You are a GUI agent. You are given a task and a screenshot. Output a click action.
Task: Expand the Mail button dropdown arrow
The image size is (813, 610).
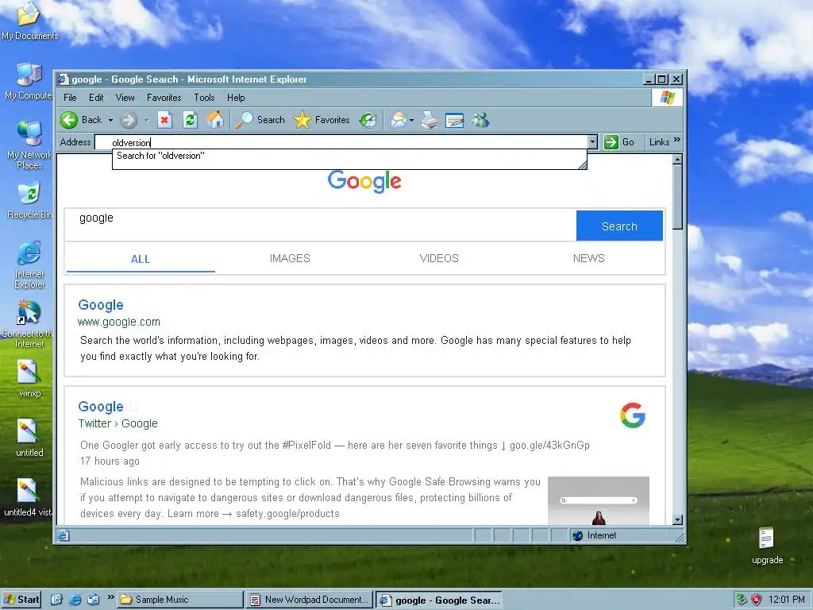[x=412, y=121]
